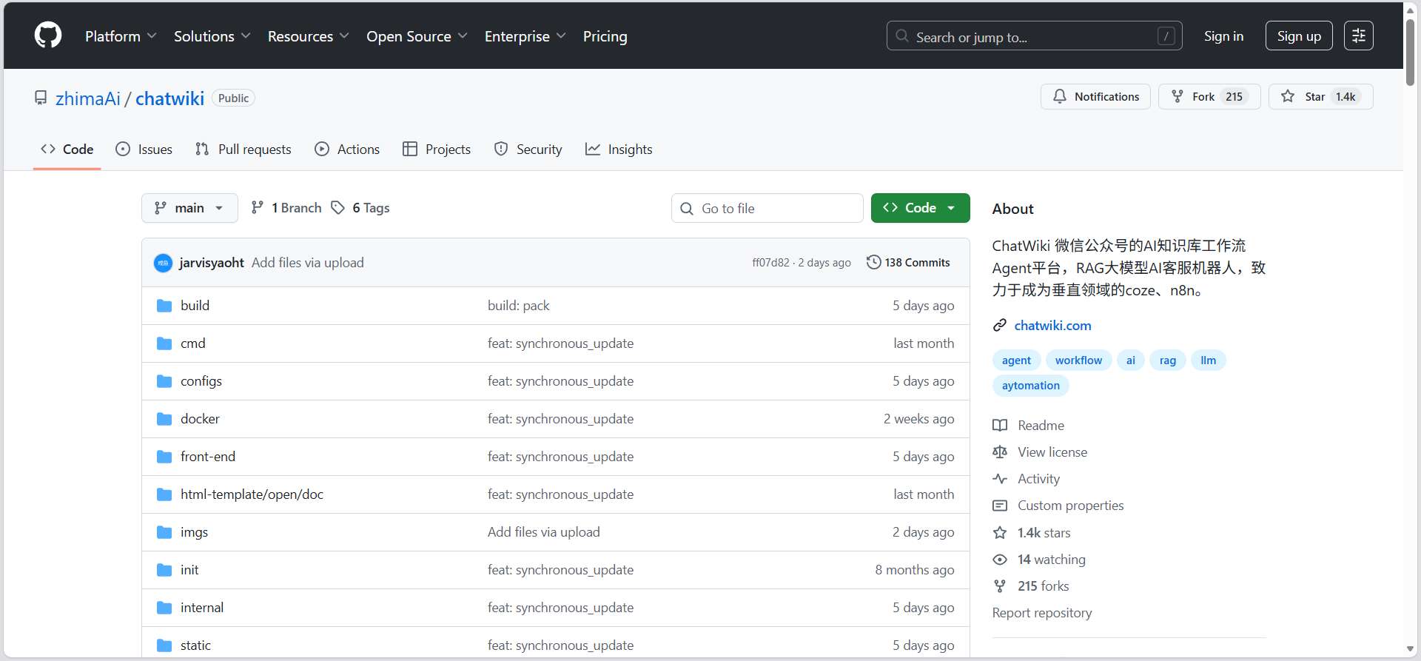Click the license scale icon
This screenshot has height=661, width=1421.
(x=1000, y=452)
